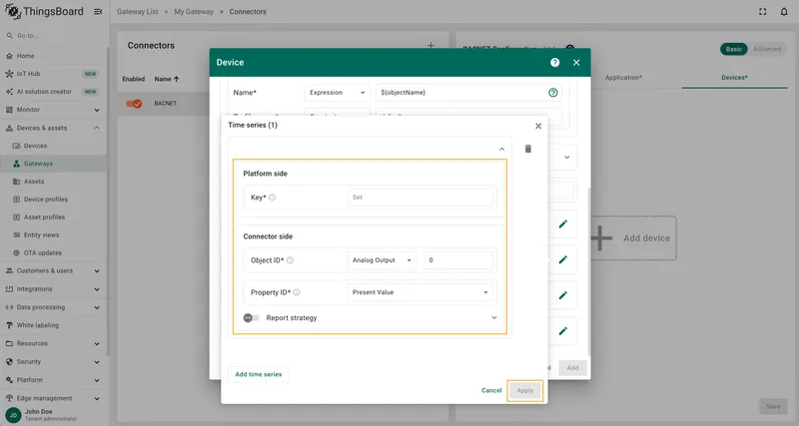Switch to the Devices* tab
799x426 pixels.
pyautogui.click(x=734, y=78)
